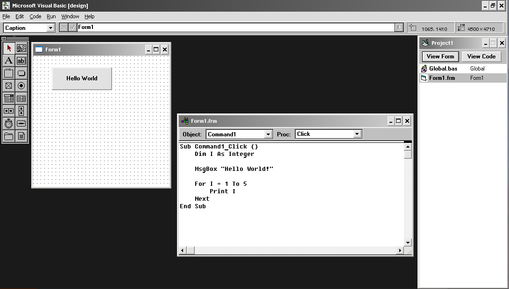Expand the Proc dropdown showing Click
Viewport: 509px width, 289px height.
357,134
